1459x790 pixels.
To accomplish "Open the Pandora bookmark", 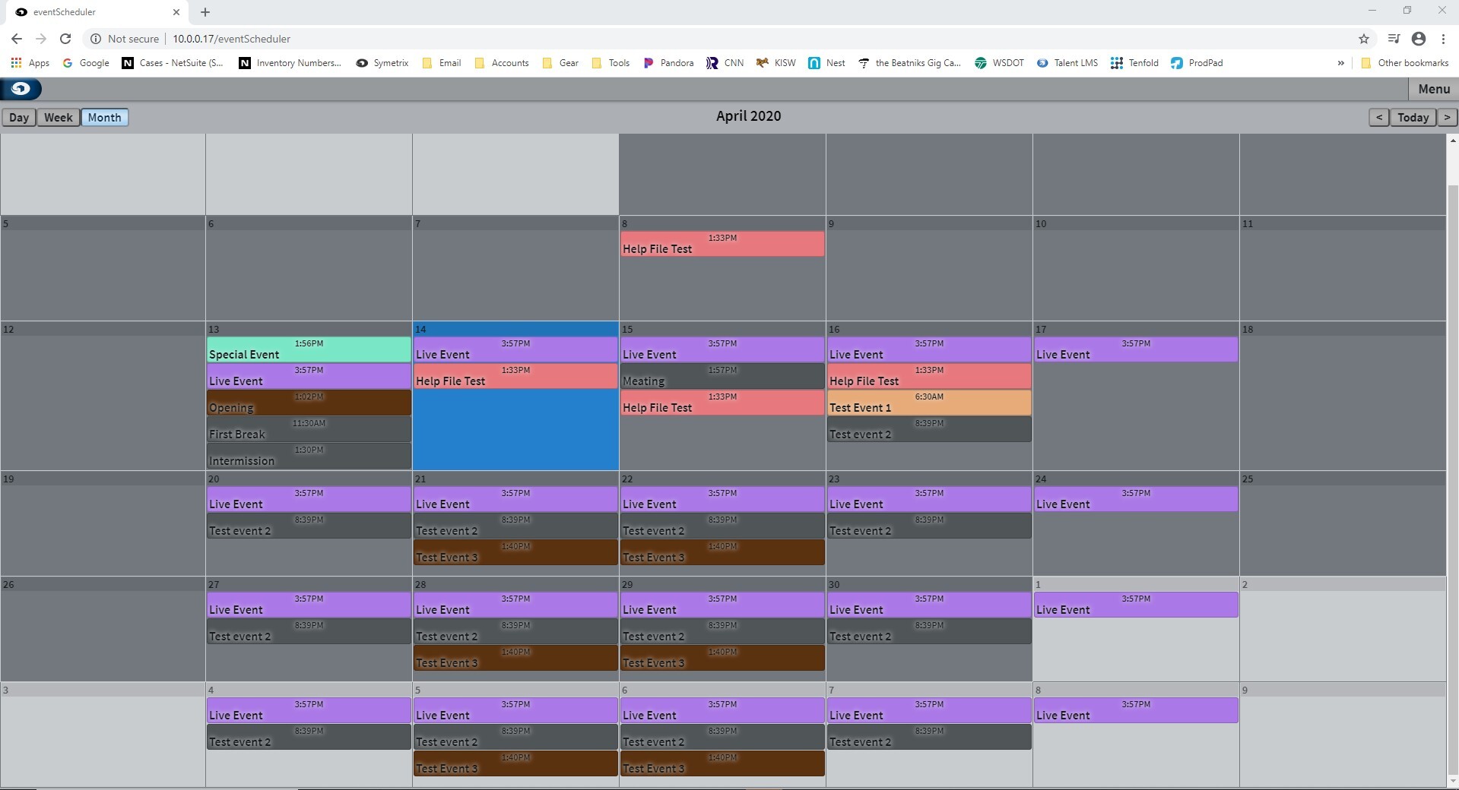I will (x=668, y=63).
